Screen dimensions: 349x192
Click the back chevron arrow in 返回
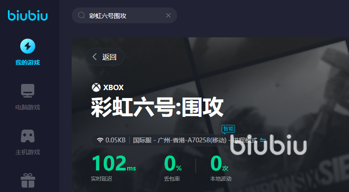(x=95, y=57)
